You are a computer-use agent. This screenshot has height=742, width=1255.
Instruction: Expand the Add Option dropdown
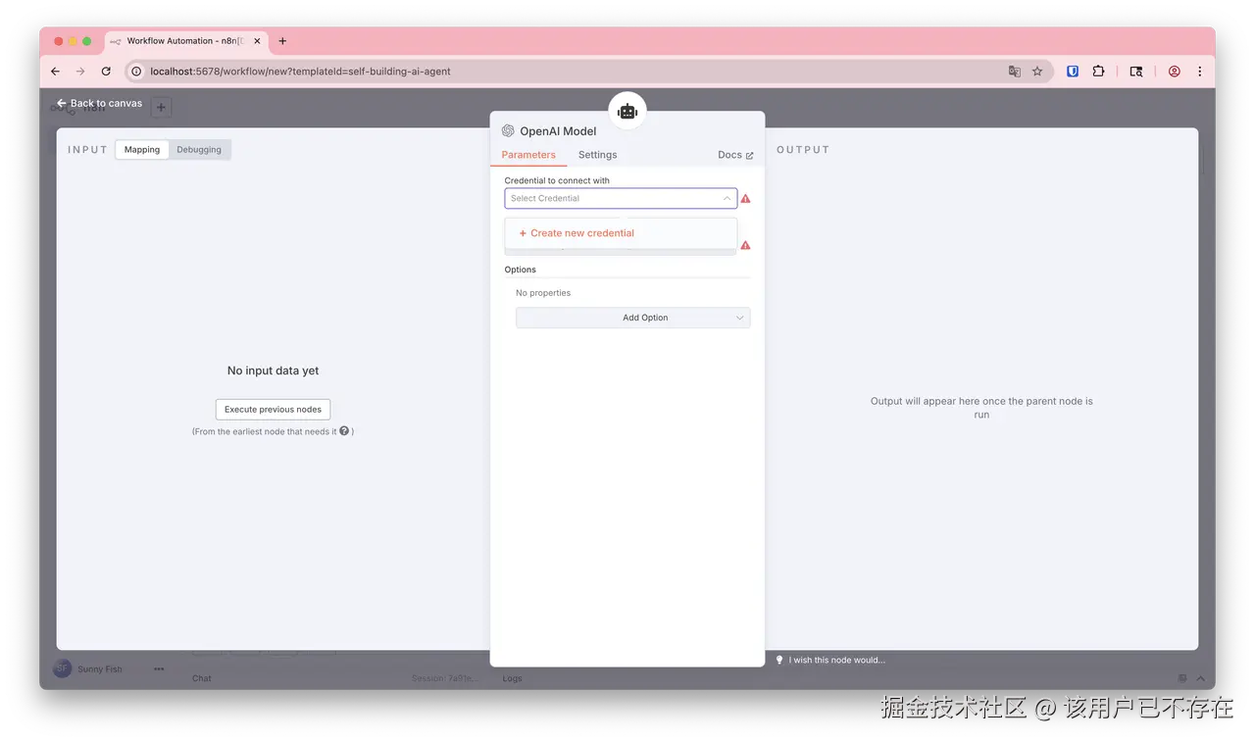(633, 318)
